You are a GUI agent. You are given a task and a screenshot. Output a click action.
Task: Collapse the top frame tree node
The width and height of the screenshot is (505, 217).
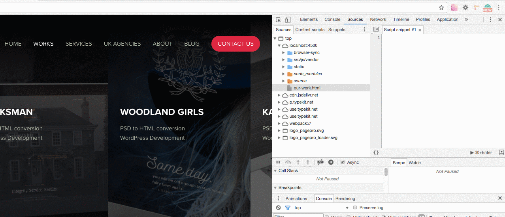pos(275,39)
